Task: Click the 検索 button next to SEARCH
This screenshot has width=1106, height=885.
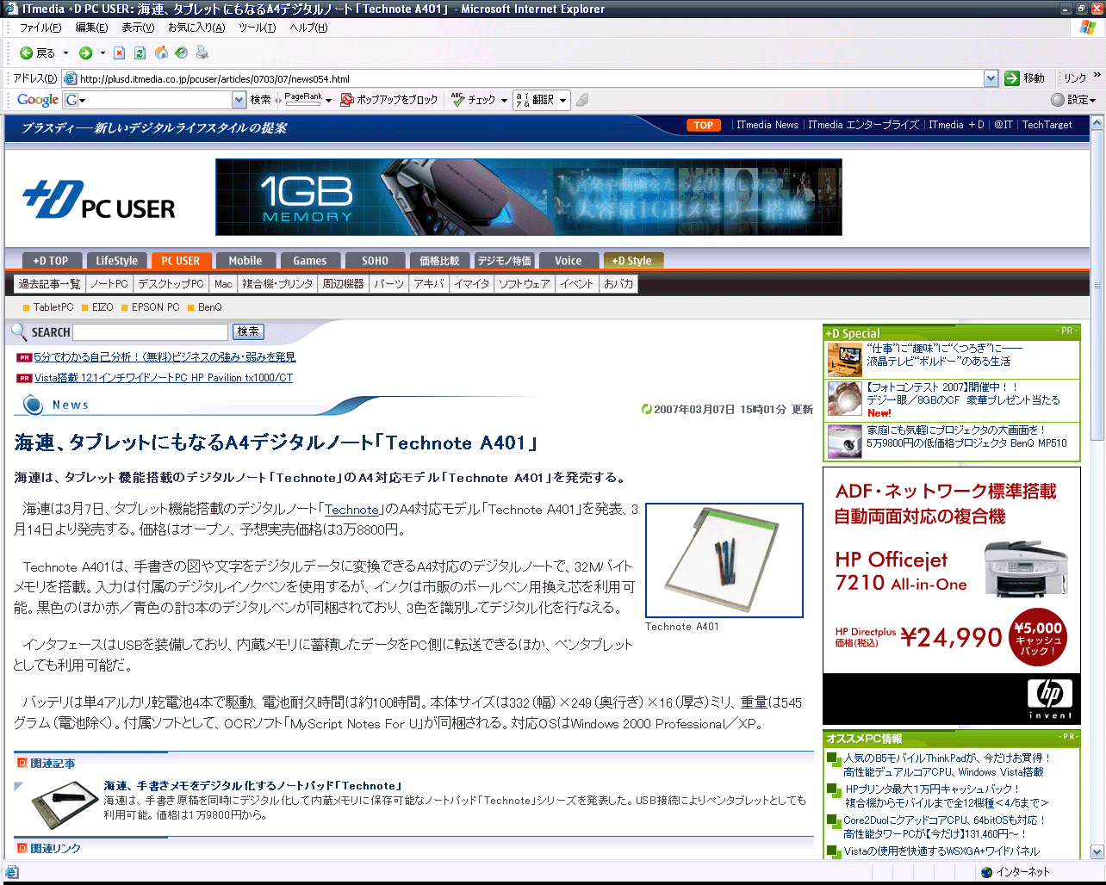Action: tap(248, 331)
